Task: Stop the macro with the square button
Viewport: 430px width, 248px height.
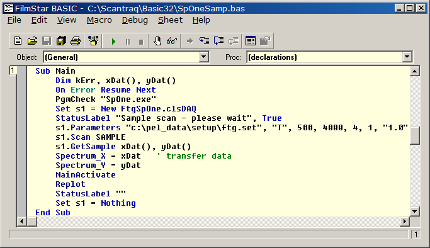Action: tap(141, 42)
